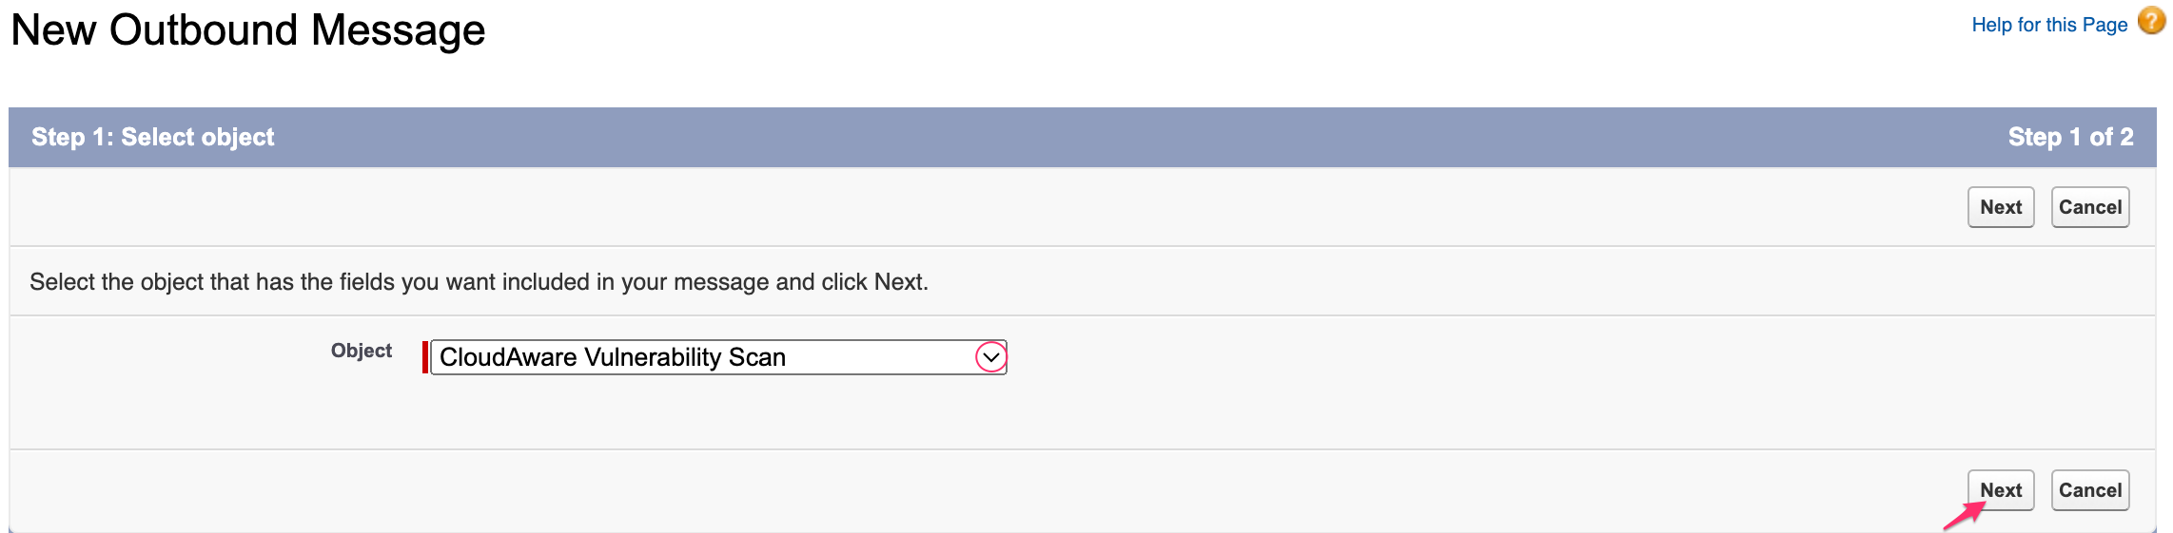Viewport: 2173px width, 533px height.
Task: Click the Object field label
Action: tap(361, 351)
